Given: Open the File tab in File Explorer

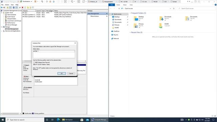Looking at the screenshot, I should [x=112, y=5].
